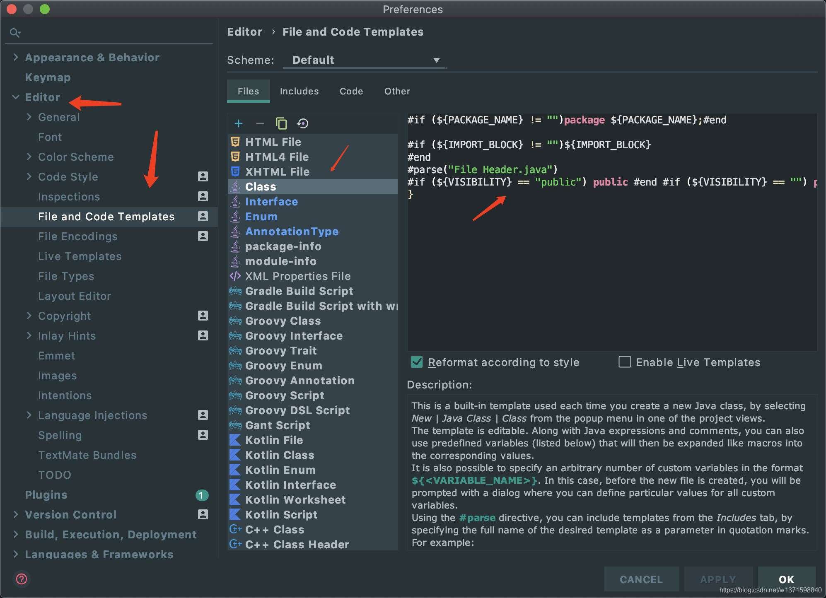Viewport: 826px width, 598px height.
Task: Click the C++ Class template icon
Action: [235, 529]
